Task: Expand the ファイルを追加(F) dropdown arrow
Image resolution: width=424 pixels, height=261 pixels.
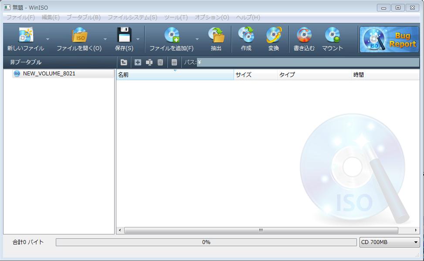Action: 197,39
